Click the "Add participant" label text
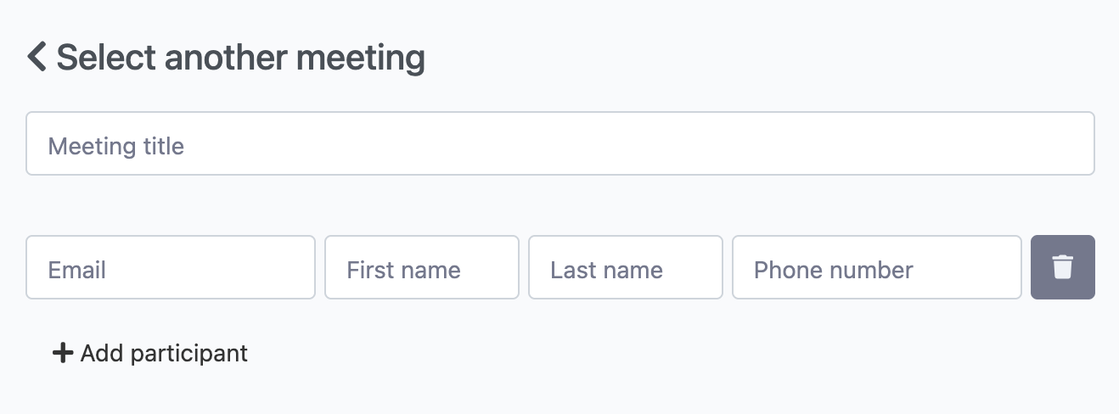This screenshot has width=1119, height=414. [164, 353]
